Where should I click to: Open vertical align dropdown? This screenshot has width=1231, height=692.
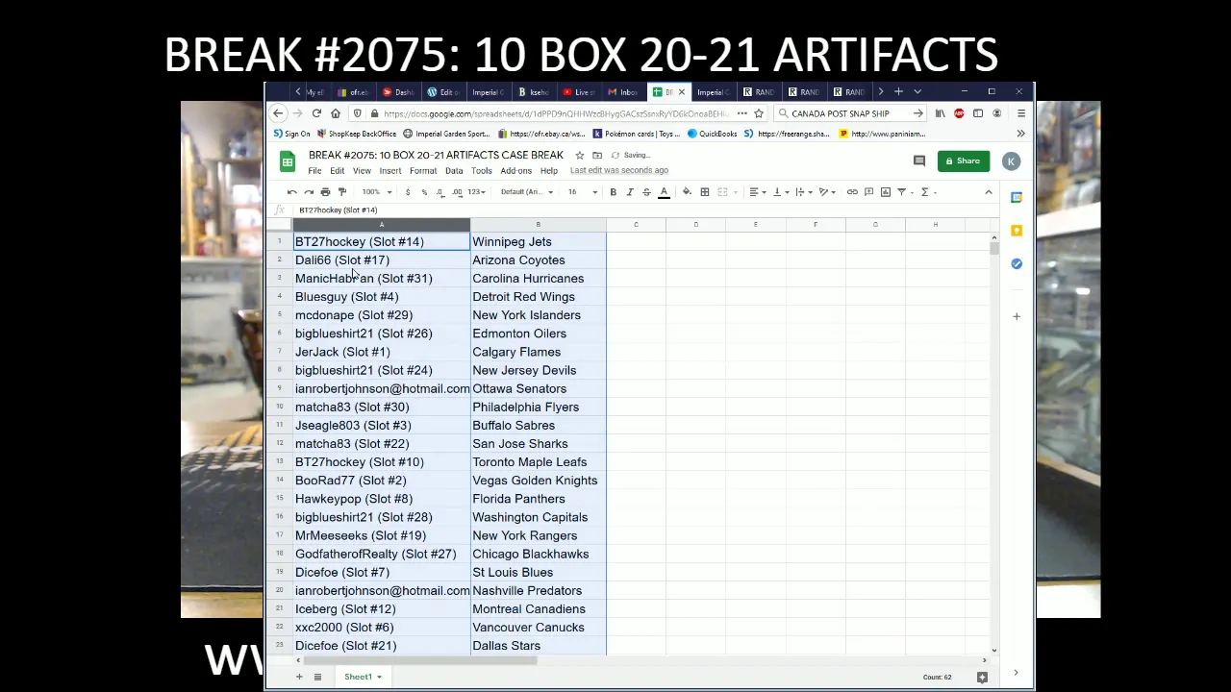point(779,192)
